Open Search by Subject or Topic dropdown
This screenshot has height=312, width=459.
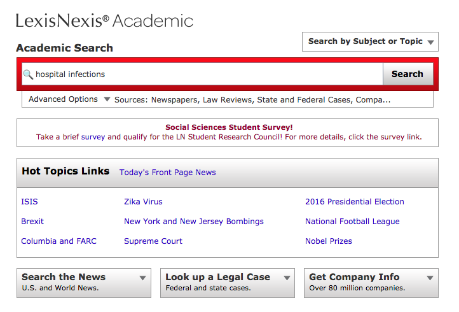tap(370, 41)
